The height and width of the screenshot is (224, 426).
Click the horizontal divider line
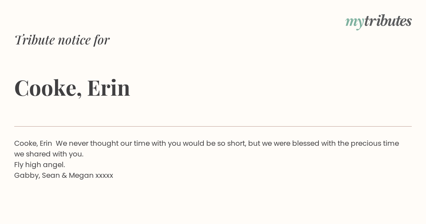point(213,126)
